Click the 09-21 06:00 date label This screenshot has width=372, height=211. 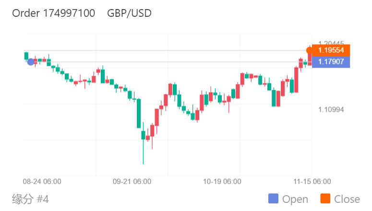pyautogui.click(x=132, y=182)
